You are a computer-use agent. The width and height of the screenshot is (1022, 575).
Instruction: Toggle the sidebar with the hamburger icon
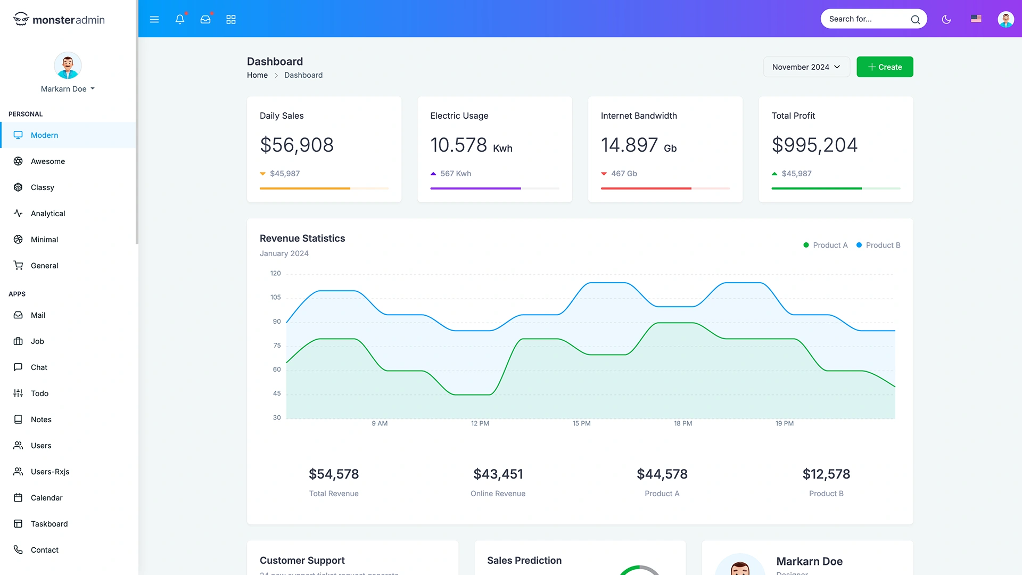154,19
